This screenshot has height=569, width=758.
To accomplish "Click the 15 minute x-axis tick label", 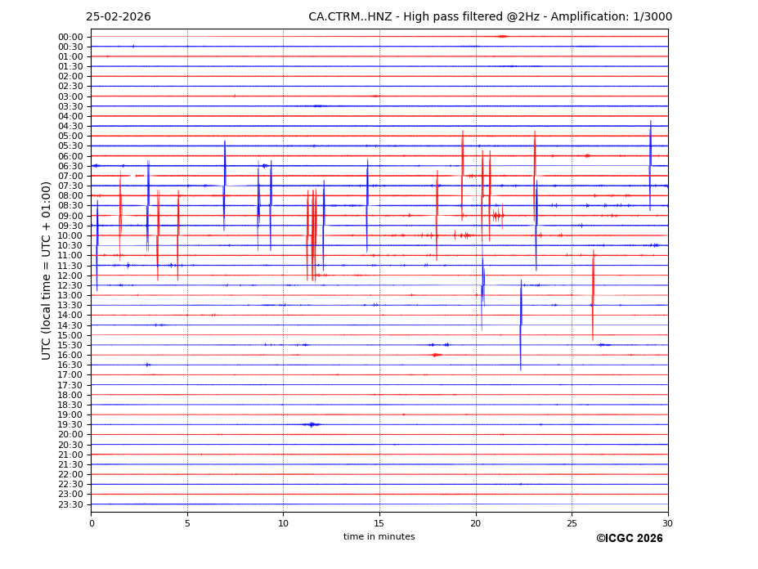I will [379, 523].
